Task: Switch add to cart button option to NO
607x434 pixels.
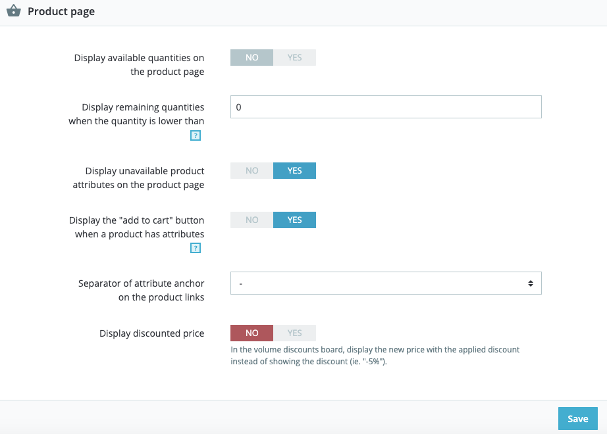Action: point(251,220)
